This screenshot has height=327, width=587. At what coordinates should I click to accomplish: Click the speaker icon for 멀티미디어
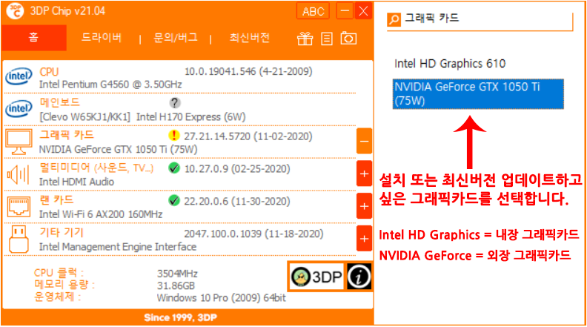[x=18, y=174]
